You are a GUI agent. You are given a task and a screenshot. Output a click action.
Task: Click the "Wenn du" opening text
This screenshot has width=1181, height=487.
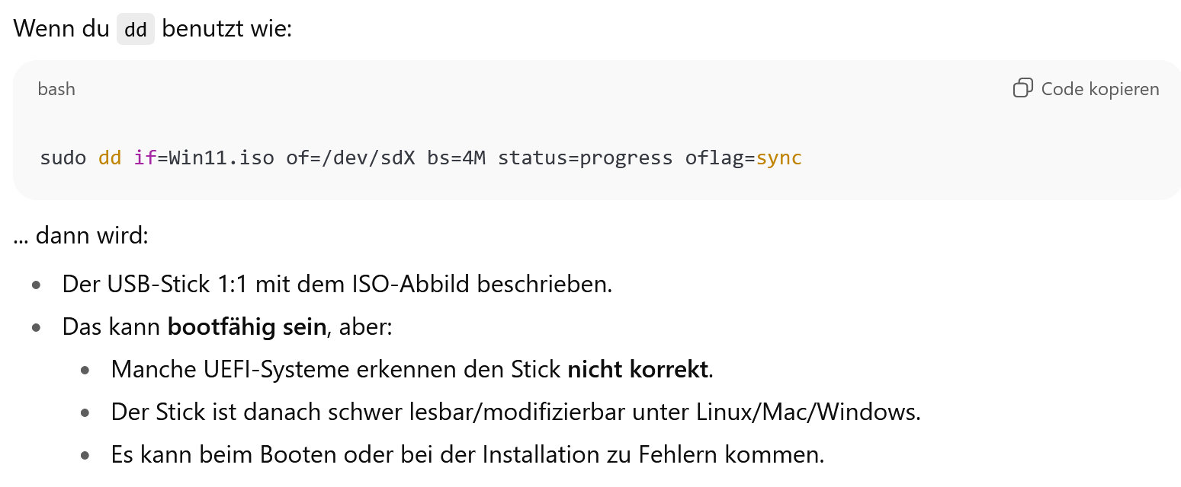tap(62, 29)
